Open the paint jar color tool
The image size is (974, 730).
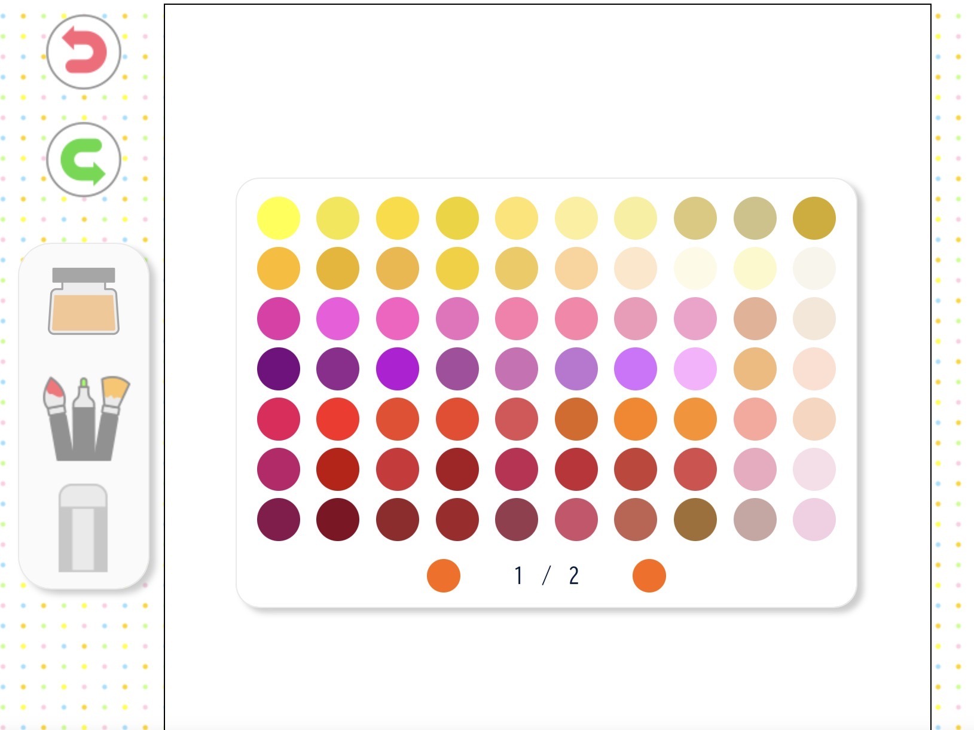click(84, 301)
